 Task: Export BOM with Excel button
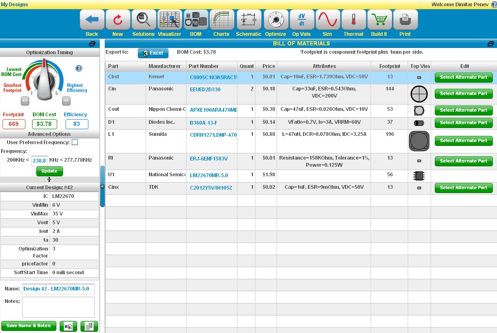coord(153,53)
